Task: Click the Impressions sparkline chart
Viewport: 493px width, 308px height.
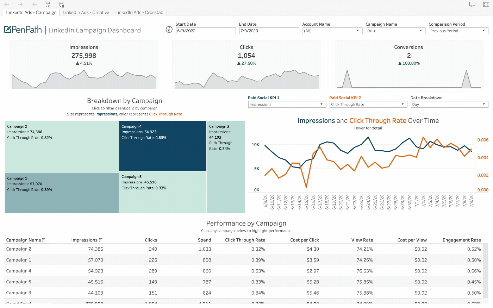Action: pyautogui.click(x=84, y=79)
